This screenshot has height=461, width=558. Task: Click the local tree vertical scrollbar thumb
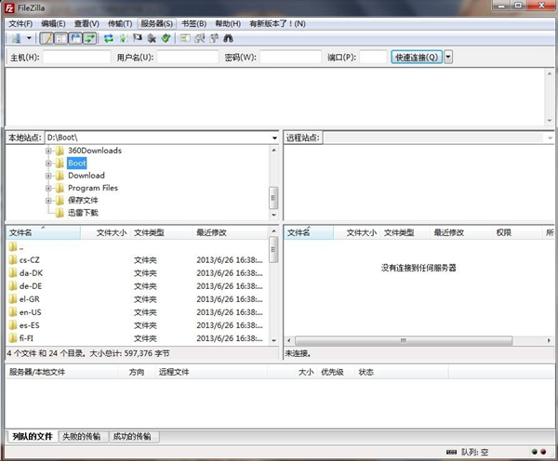point(273,198)
